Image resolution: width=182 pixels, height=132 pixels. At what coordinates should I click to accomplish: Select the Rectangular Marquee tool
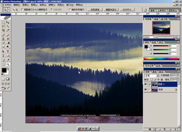pos(3,22)
